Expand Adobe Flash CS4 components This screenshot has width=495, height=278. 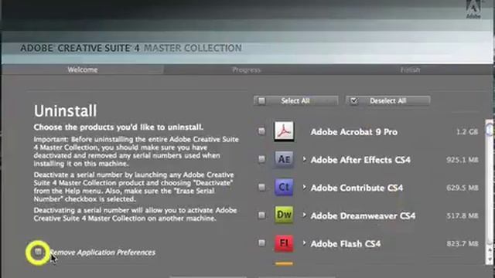pos(304,243)
